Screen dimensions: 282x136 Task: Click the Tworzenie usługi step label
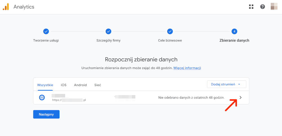pyautogui.click(x=46, y=40)
